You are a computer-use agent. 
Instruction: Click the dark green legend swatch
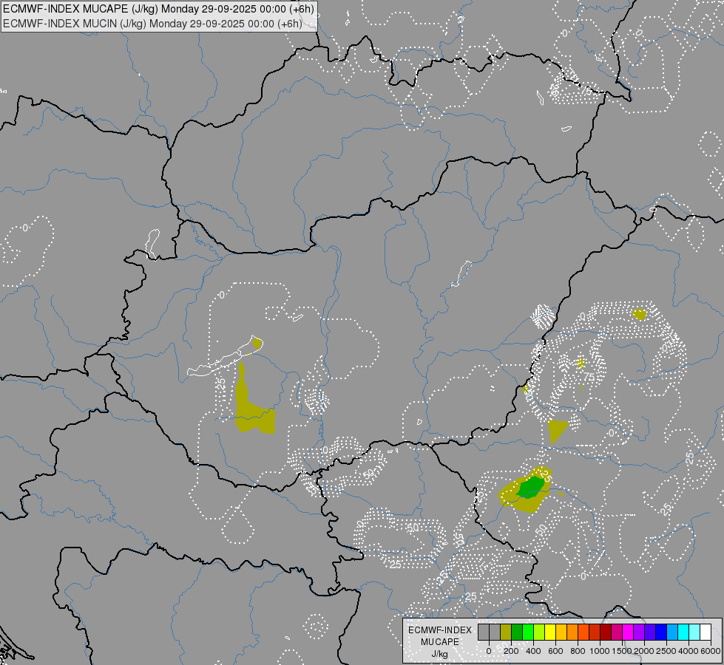517,632
